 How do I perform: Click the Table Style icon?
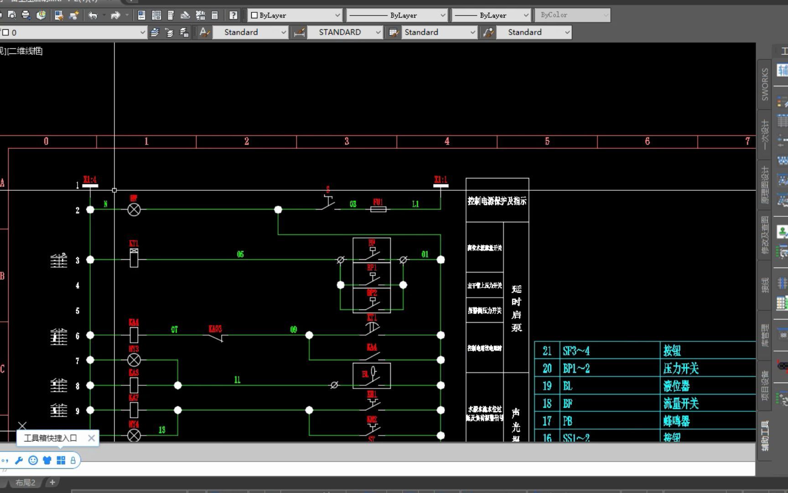[x=393, y=32]
